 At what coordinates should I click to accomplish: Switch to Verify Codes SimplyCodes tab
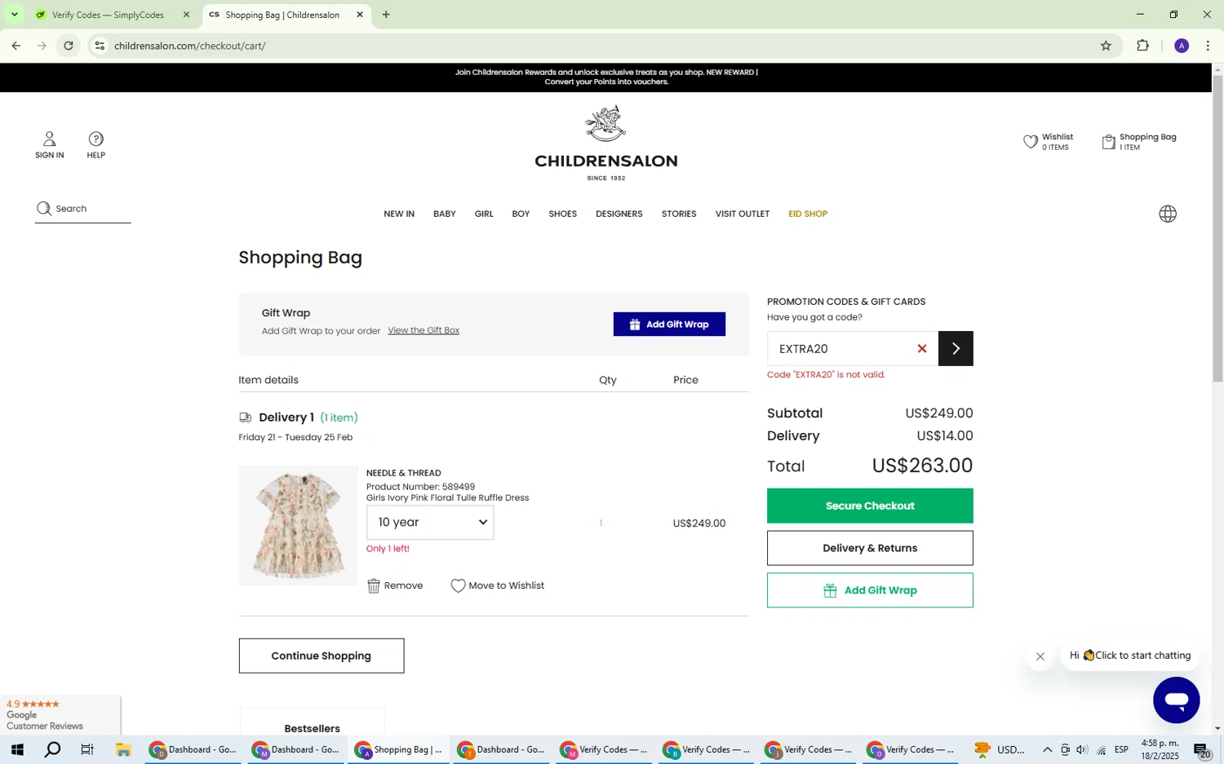click(109, 15)
